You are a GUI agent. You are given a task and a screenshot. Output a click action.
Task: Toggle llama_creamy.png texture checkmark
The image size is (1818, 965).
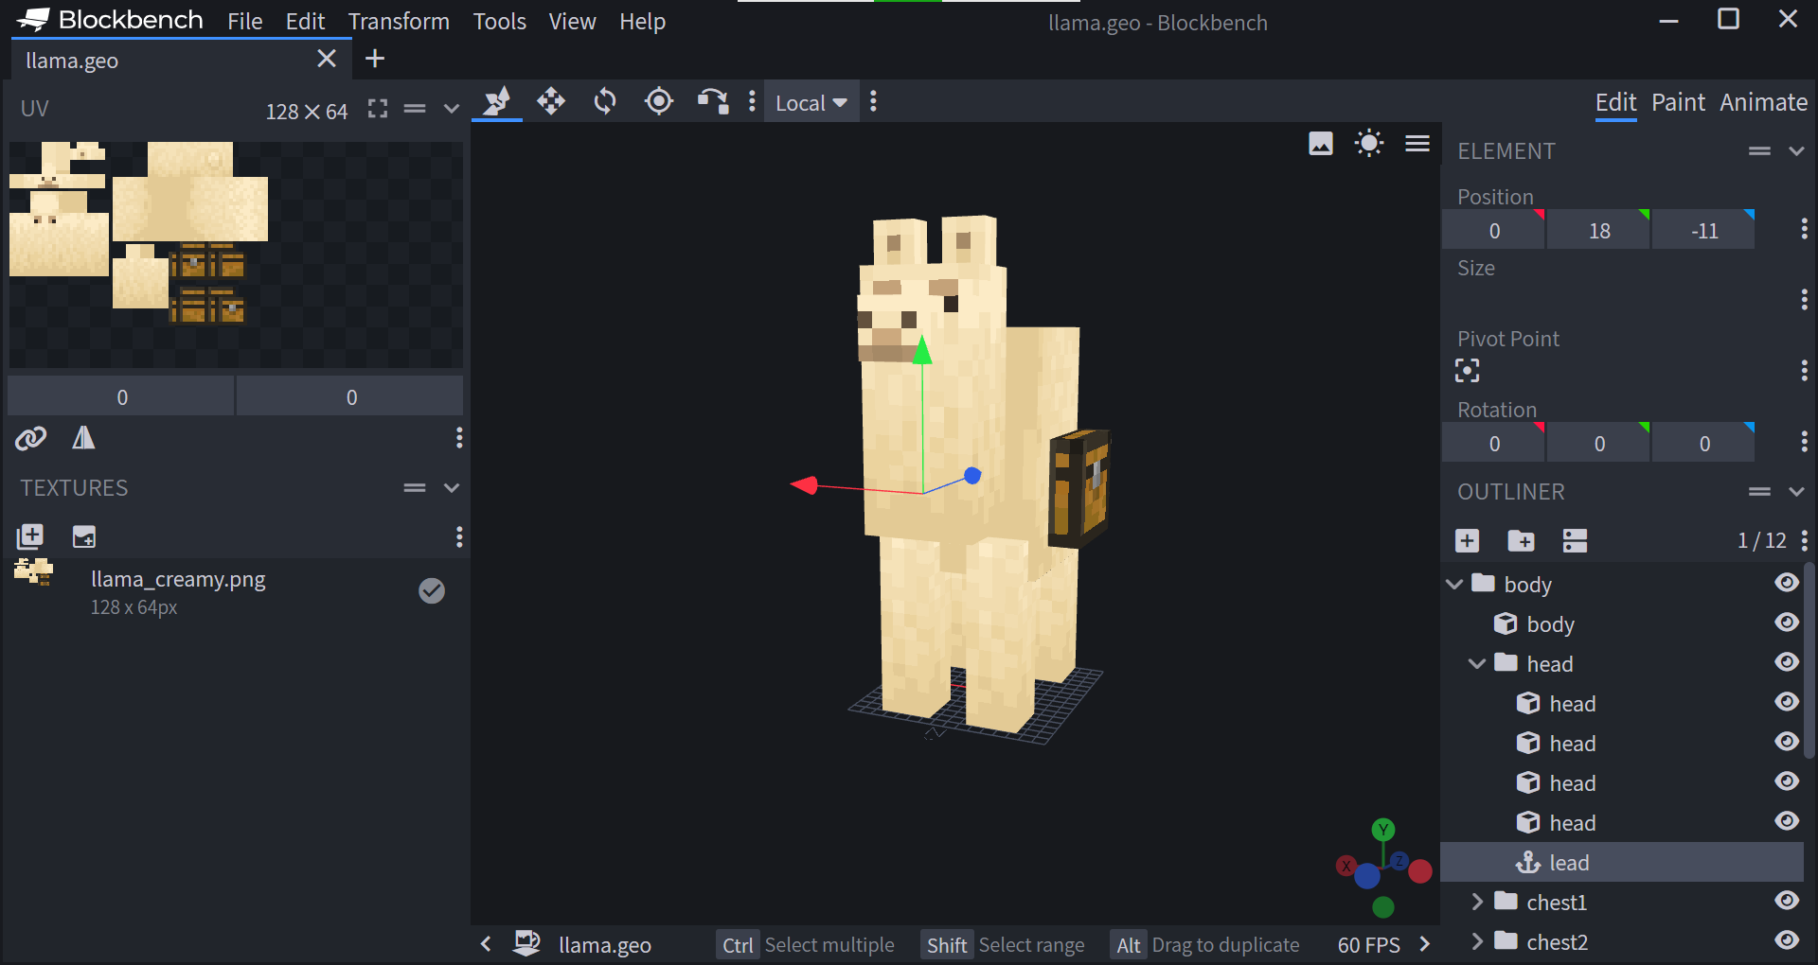tap(432, 590)
